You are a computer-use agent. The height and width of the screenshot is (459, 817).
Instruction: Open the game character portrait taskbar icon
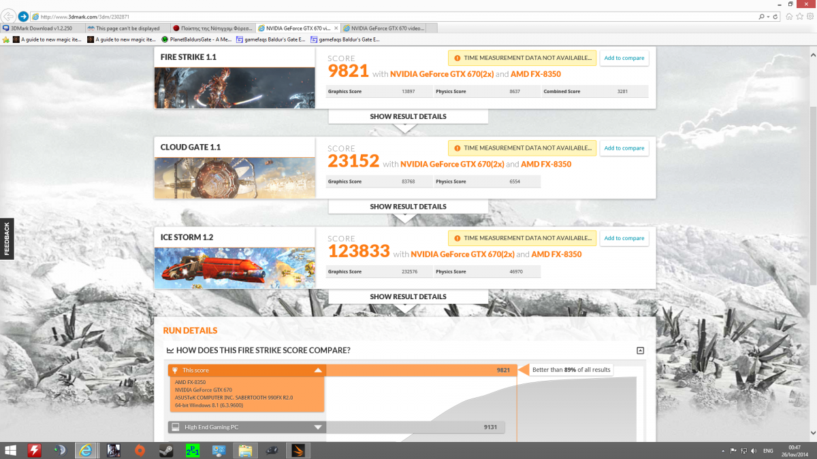pos(113,449)
